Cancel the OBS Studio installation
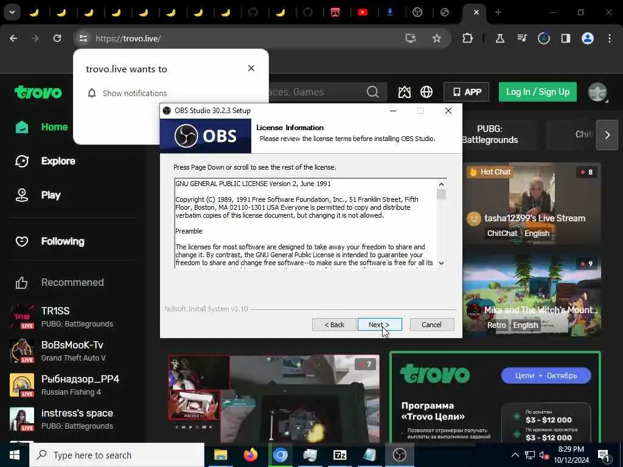The image size is (623, 467). pos(432,325)
